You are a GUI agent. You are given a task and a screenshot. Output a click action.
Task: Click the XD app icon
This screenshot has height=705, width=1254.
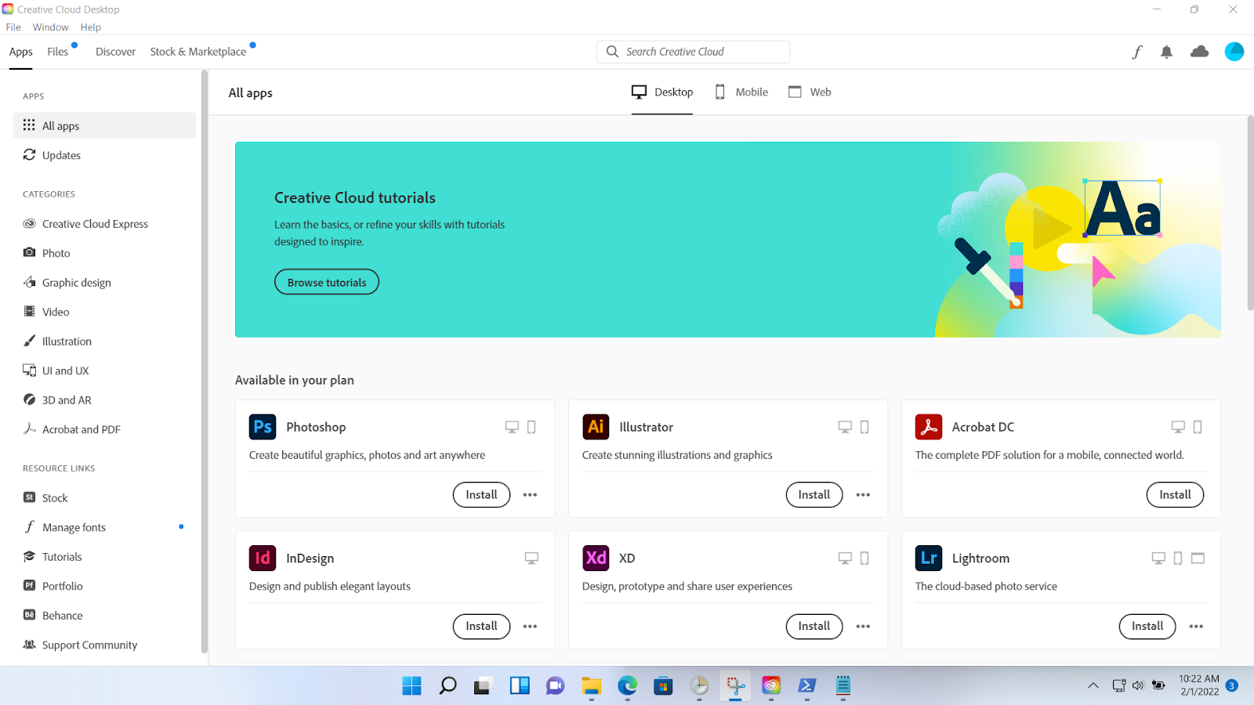596,558
